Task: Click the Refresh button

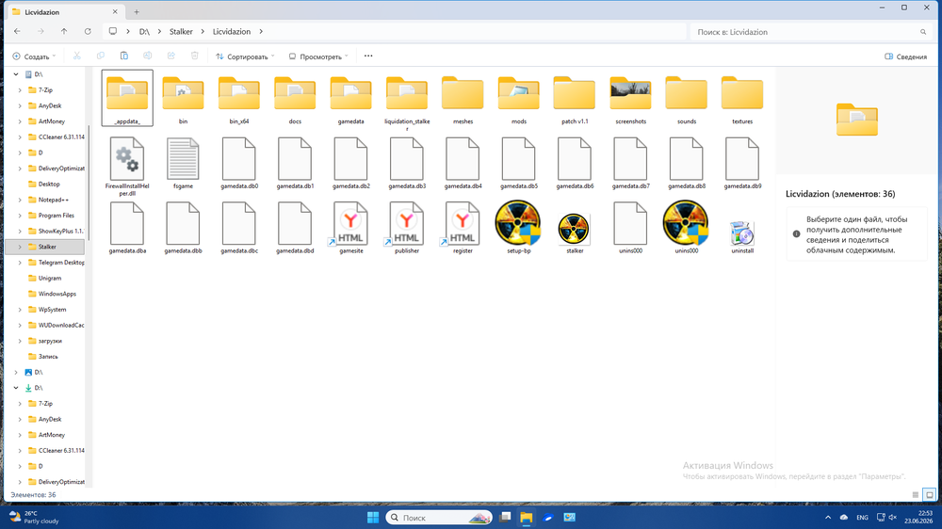Action: [88, 32]
